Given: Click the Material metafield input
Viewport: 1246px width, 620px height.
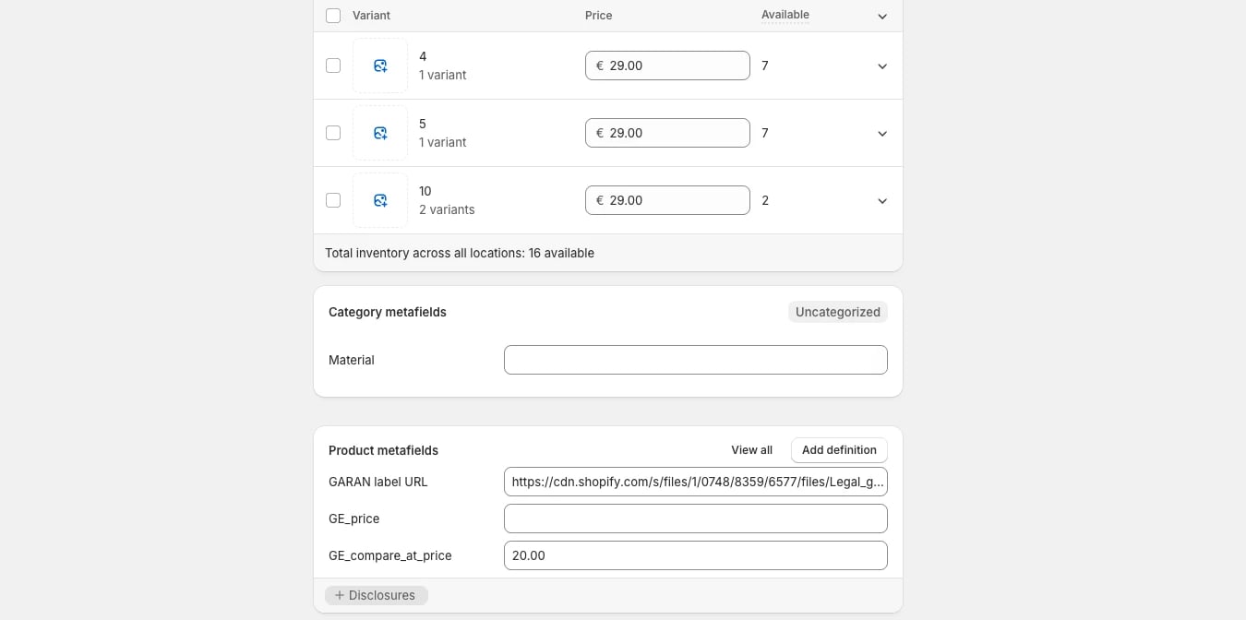Looking at the screenshot, I should click(696, 360).
